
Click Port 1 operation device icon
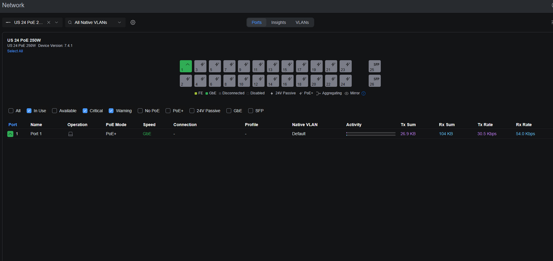(71, 134)
